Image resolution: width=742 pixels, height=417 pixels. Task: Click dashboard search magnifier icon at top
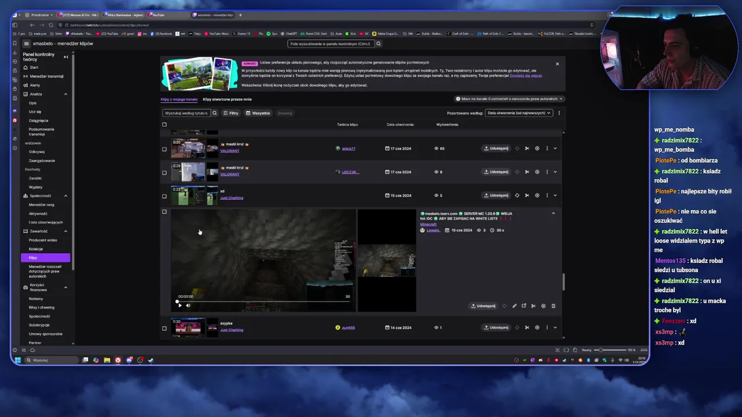pos(379,43)
